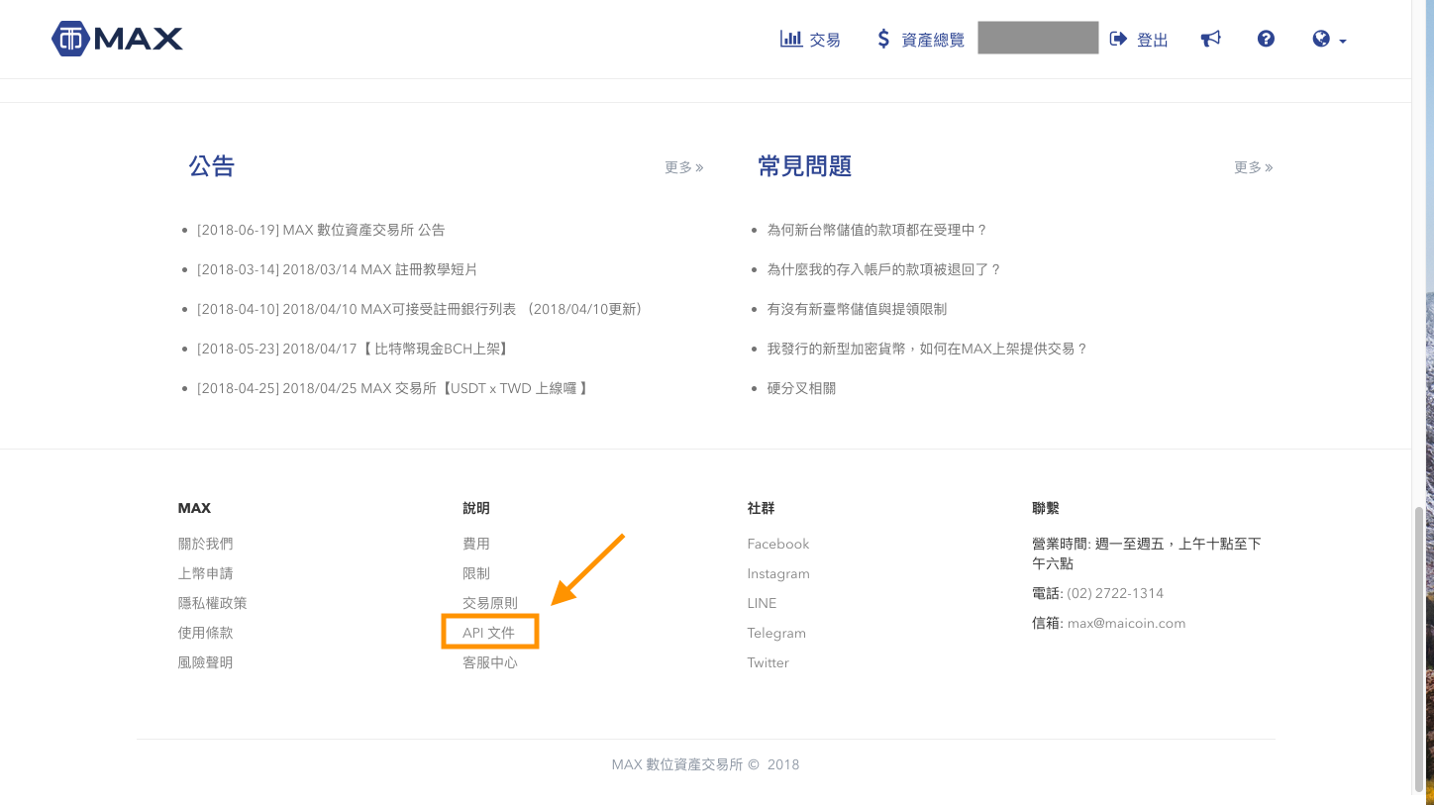The height and width of the screenshot is (805, 1434).
Task: Click the 常見問題 section heading
Action: [805, 166]
